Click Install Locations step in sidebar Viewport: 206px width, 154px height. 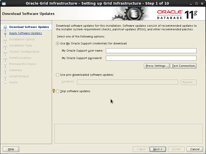coord(20,58)
